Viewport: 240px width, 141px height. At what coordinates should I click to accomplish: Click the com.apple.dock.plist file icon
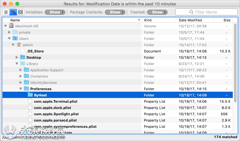pos(30,107)
